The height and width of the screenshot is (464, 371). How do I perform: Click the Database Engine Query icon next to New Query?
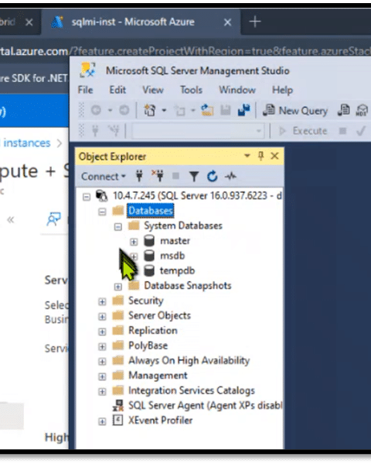[343, 110]
